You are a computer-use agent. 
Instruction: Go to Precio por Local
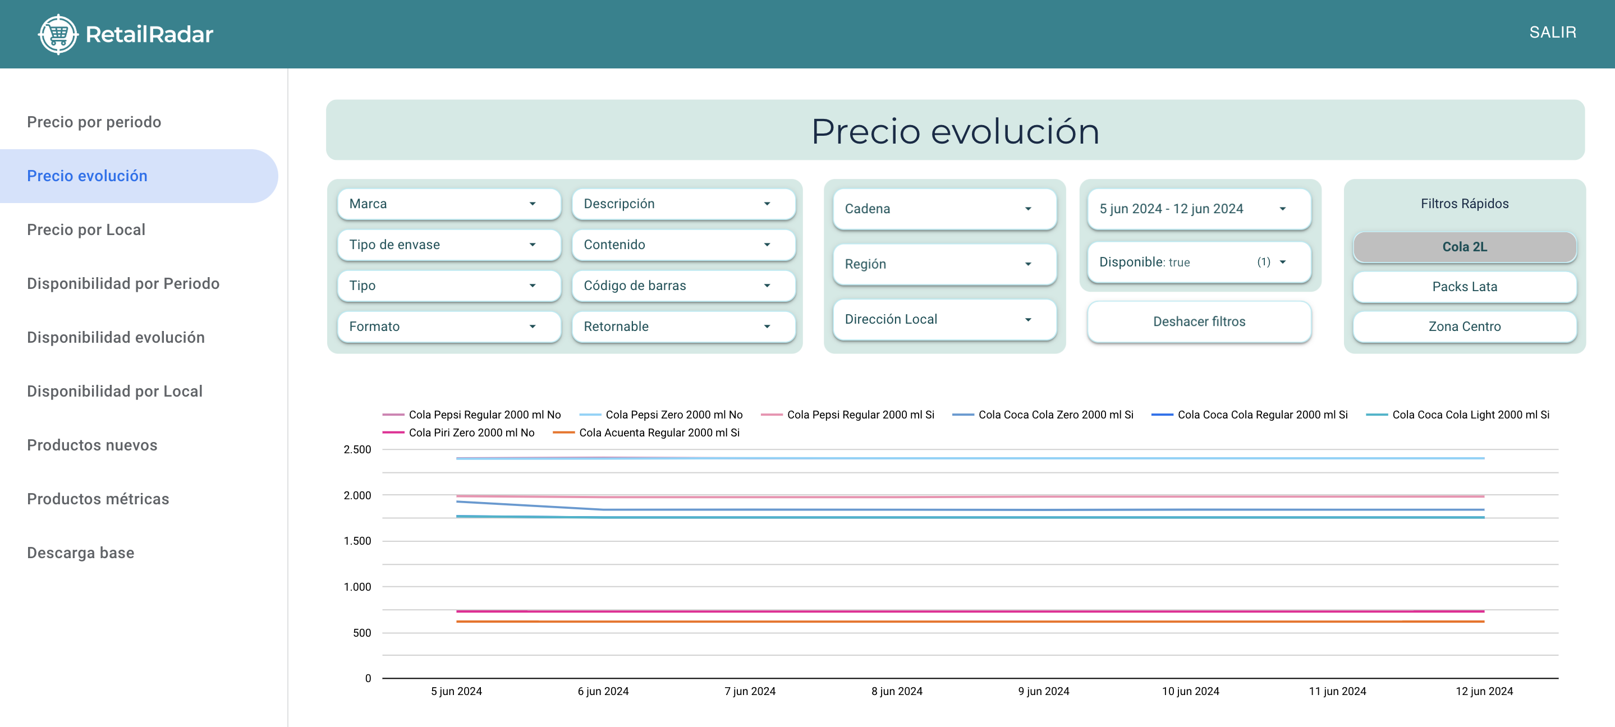pyautogui.click(x=86, y=230)
